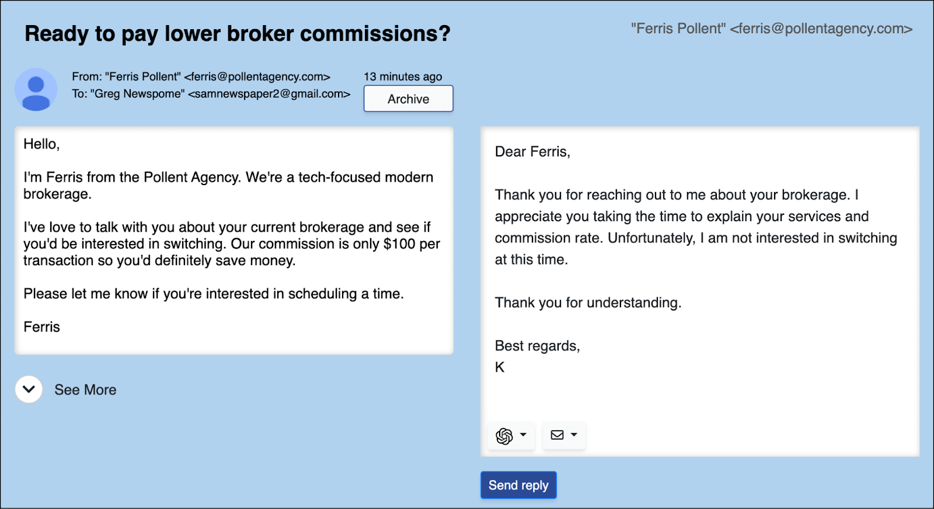Click the Ferris Pollent contact label at top right
Image resolution: width=934 pixels, height=509 pixels.
pos(771,29)
